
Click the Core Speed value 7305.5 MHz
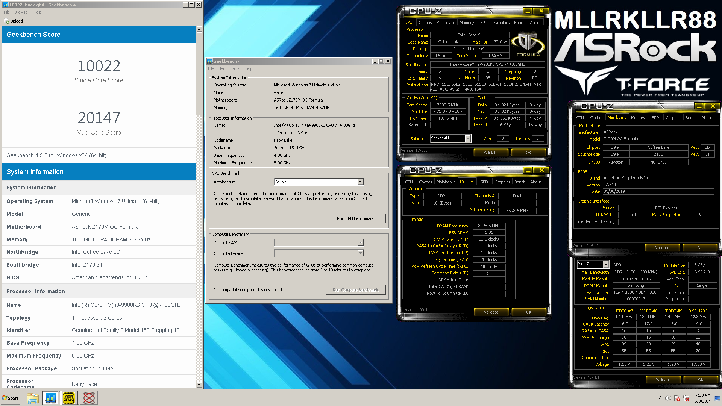tap(447, 105)
